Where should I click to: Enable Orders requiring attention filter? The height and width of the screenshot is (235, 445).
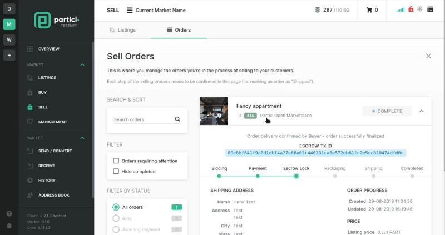116,161
